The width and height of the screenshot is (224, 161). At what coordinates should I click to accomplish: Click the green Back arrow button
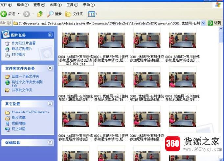pos(4,14)
